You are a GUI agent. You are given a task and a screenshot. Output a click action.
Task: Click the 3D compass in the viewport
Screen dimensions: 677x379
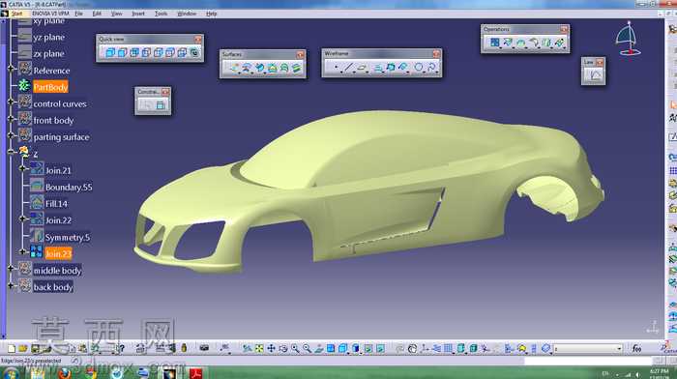(629, 39)
